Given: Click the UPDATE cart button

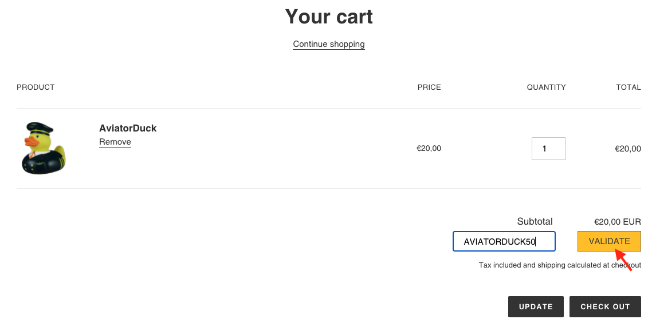Looking at the screenshot, I should [536, 306].
